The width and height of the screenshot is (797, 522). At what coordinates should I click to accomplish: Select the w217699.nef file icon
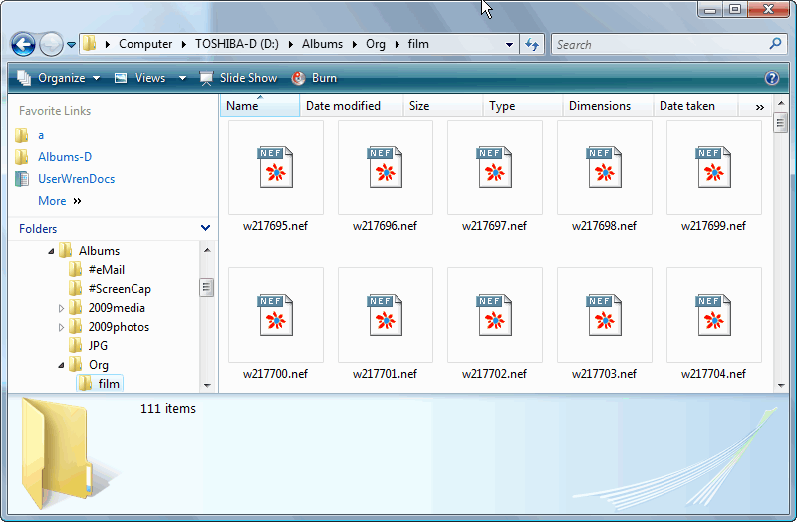(x=713, y=167)
